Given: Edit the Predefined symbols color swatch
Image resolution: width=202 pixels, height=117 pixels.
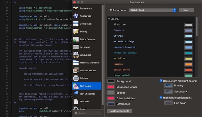Looking at the screenshot, I should click(x=188, y=53).
